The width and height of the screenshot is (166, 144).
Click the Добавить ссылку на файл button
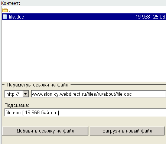pos(45,131)
